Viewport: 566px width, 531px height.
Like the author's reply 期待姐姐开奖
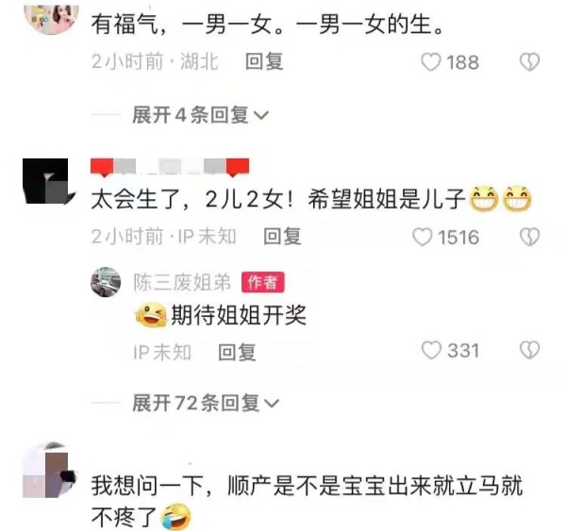431,350
